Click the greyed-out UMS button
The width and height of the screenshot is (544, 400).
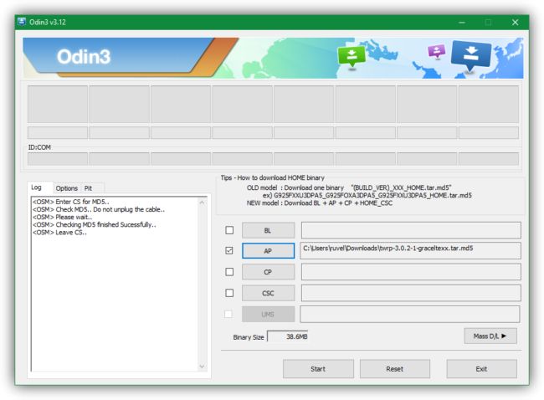pyautogui.click(x=268, y=315)
